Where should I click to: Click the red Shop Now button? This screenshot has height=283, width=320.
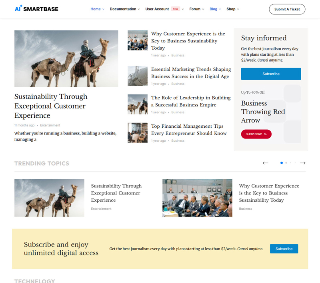coord(256,134)
